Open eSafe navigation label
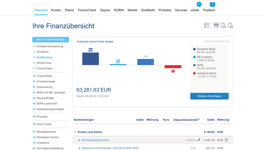This screenshot has height=151, width=264. 195,10
